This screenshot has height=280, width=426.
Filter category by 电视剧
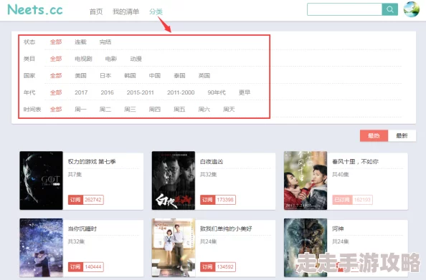[x=83, y=59]
